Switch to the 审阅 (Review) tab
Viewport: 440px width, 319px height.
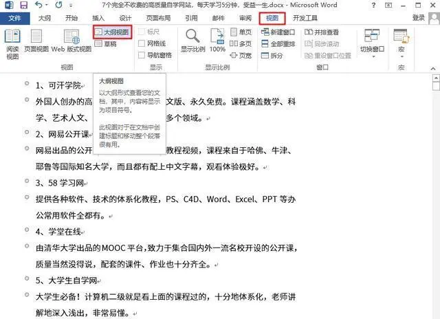coord(245,19)
